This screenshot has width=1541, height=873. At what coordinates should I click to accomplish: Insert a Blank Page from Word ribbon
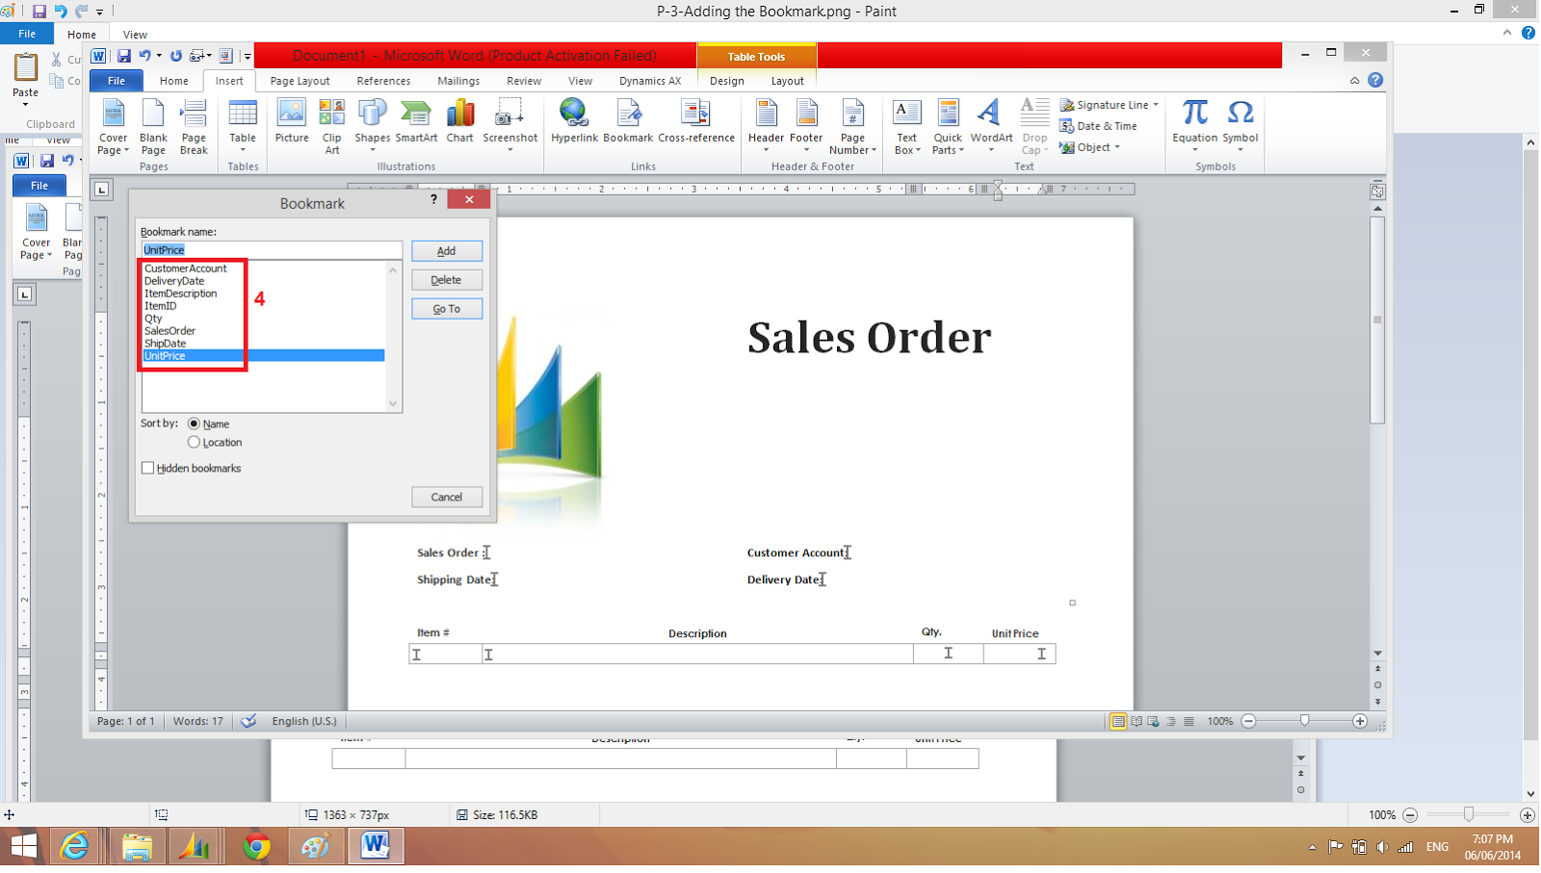153,126
